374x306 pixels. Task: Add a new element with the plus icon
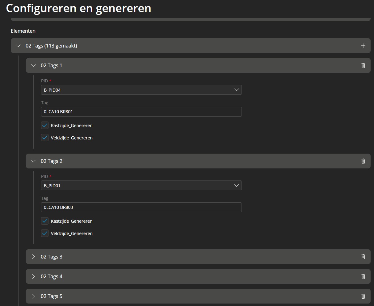[x=363, y=46]
